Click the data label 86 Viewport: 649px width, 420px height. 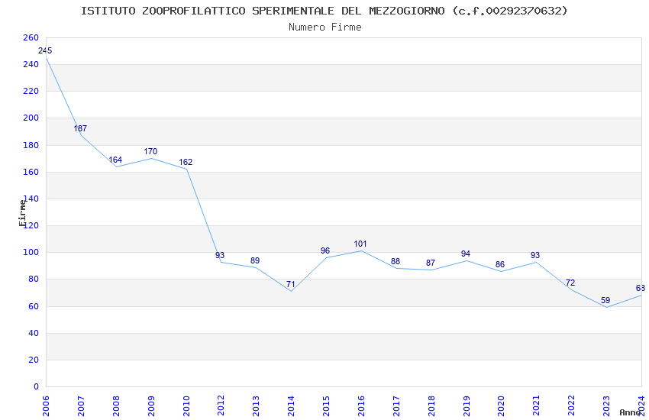[x=500, y=264]
